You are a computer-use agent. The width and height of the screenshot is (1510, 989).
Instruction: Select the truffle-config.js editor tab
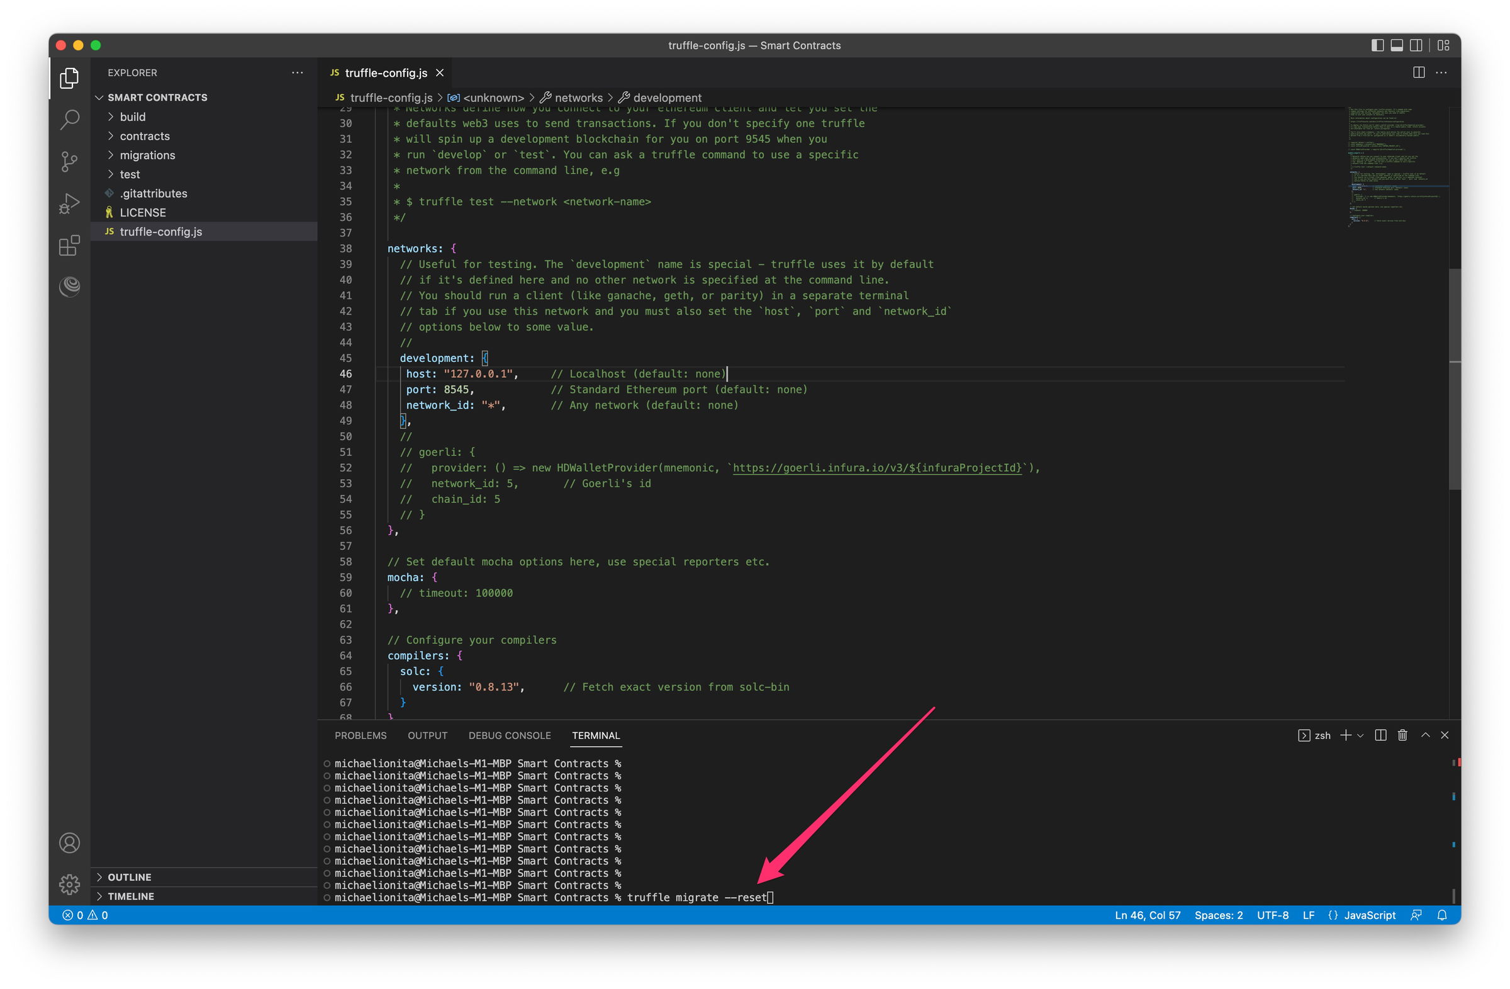(x=385, y=72)
